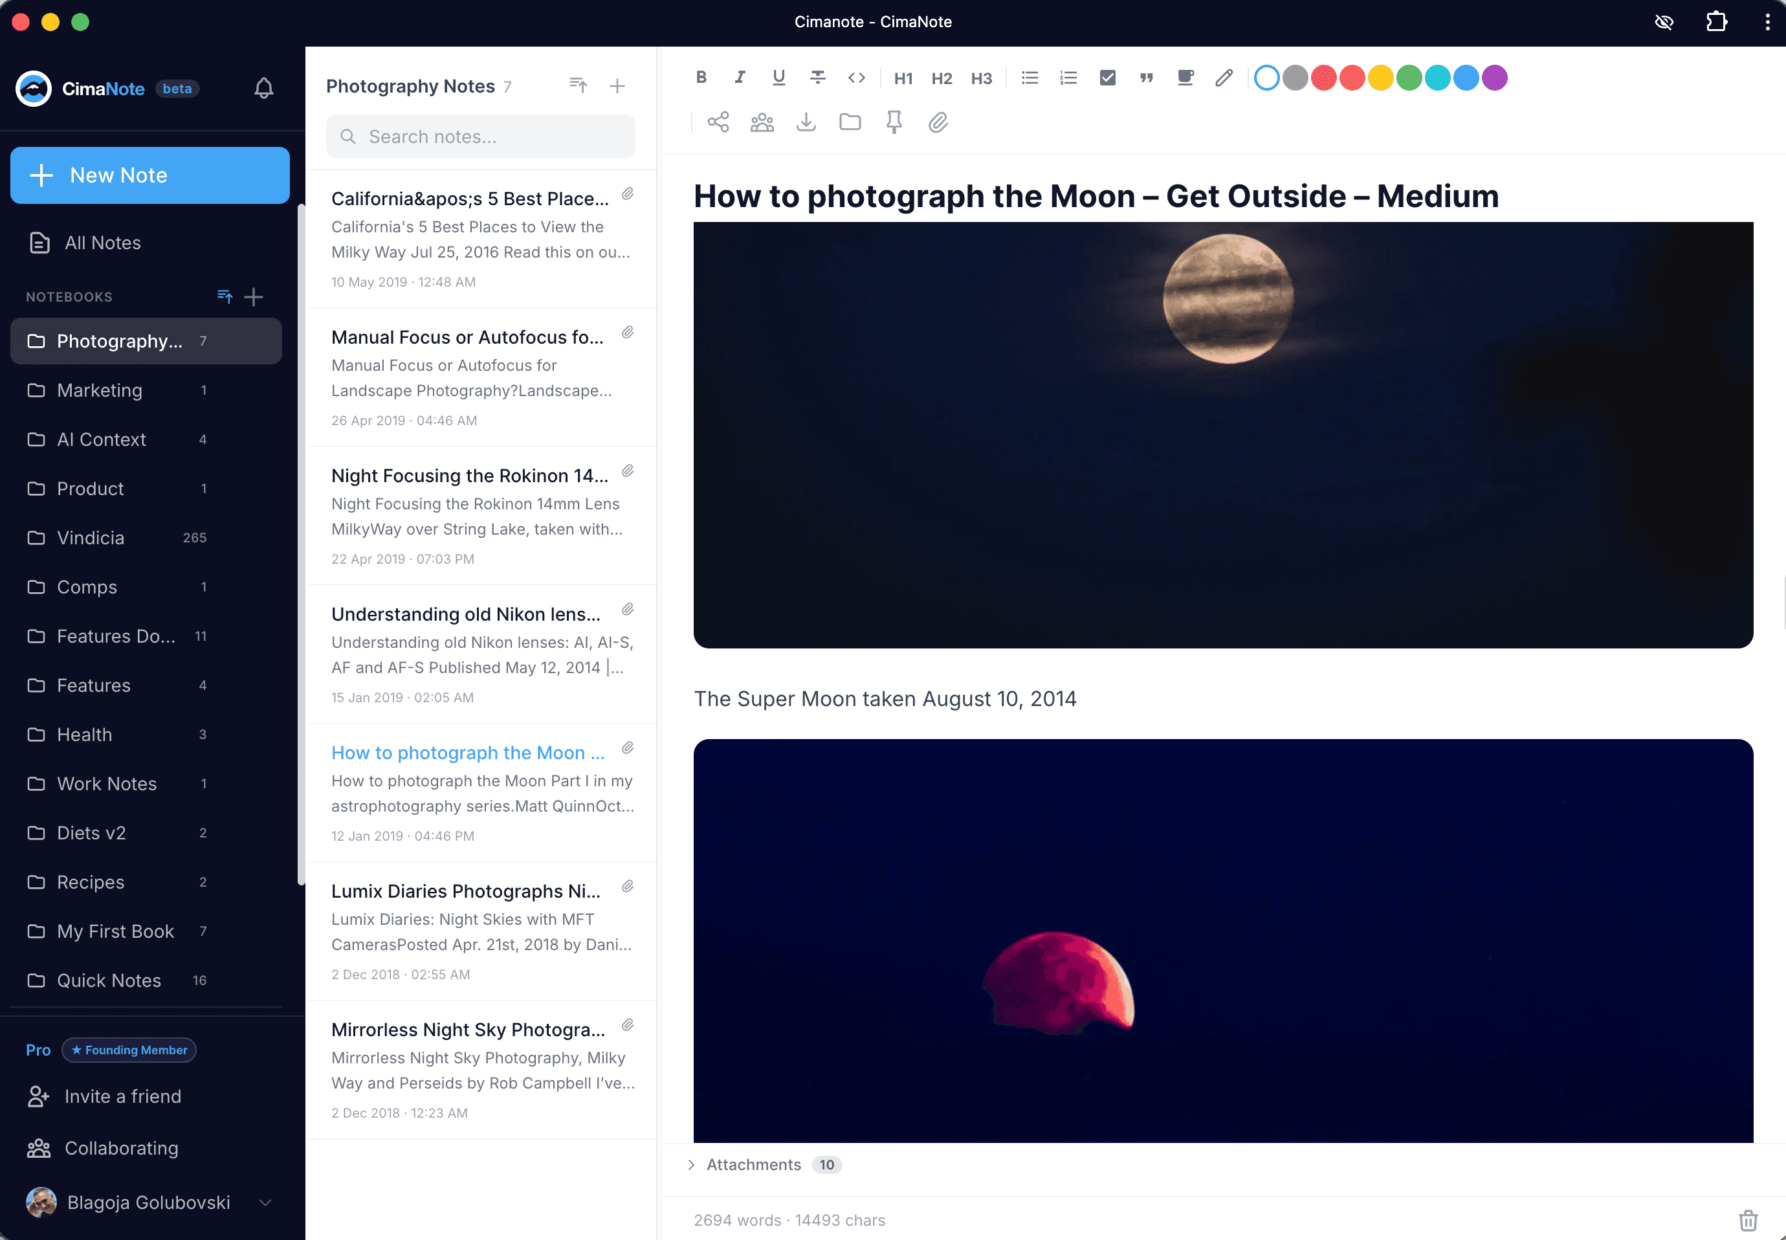This screenshot has height=1240, width=1786.
Task: Select the All Notes menu item
Action: [102, 243]
